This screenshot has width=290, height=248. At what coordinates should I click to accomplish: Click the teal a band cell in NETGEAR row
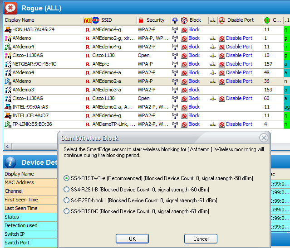point(287,64)
